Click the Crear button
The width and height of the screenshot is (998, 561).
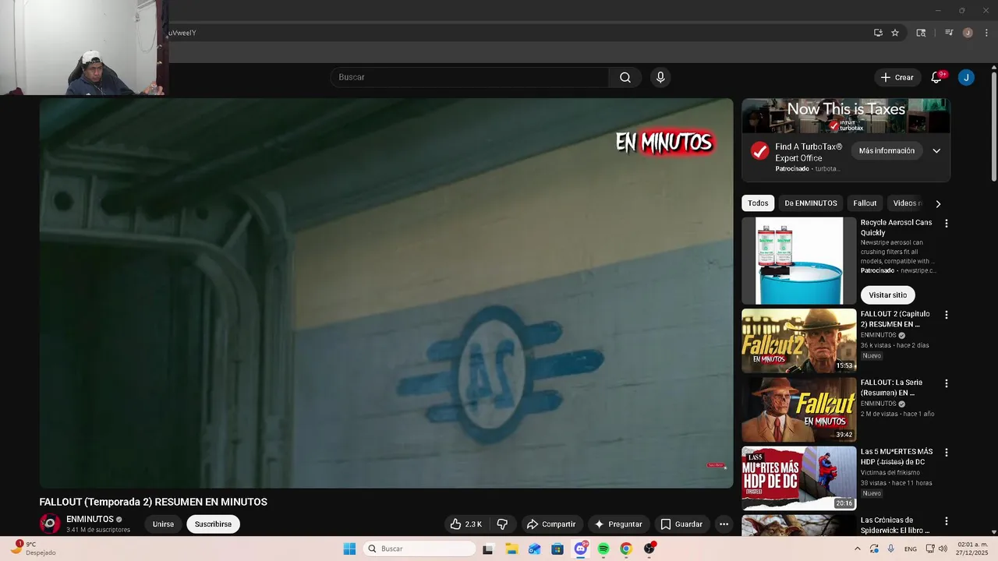(x=897, y=77)
